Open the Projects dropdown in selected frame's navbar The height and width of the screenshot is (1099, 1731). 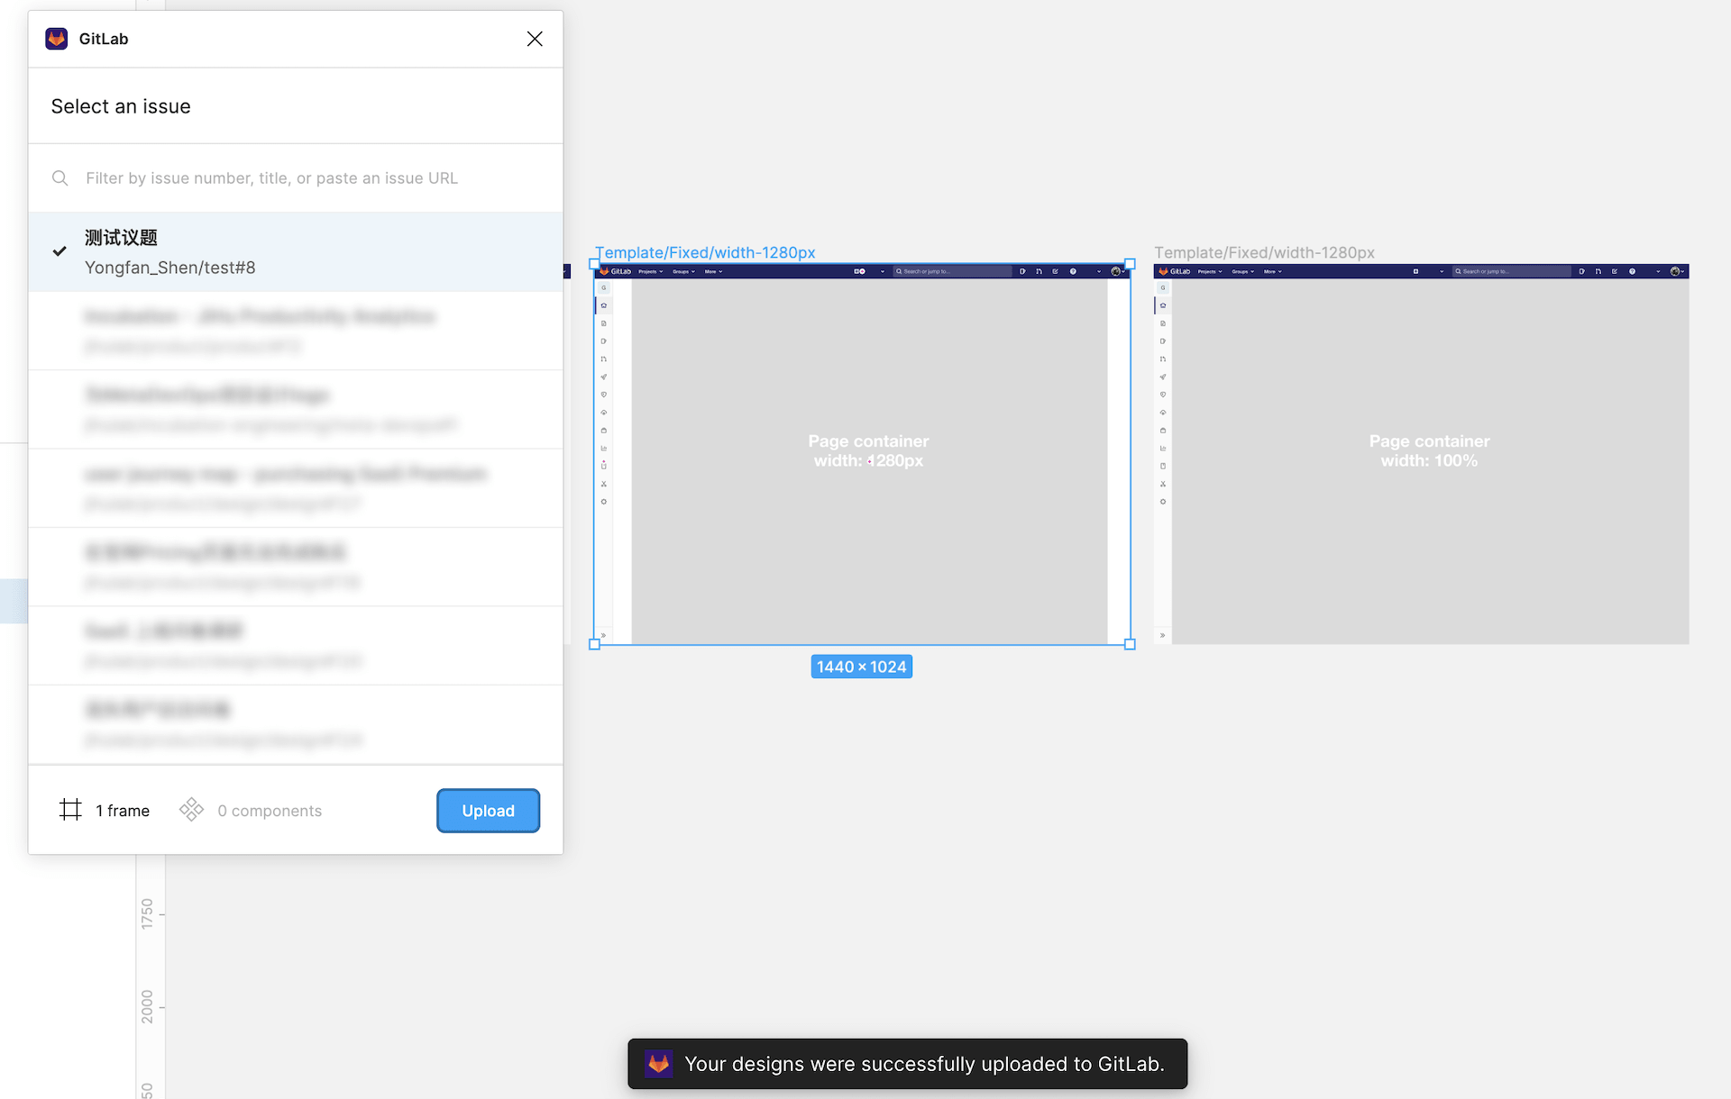pyautogui.click(x=651, y=271)
